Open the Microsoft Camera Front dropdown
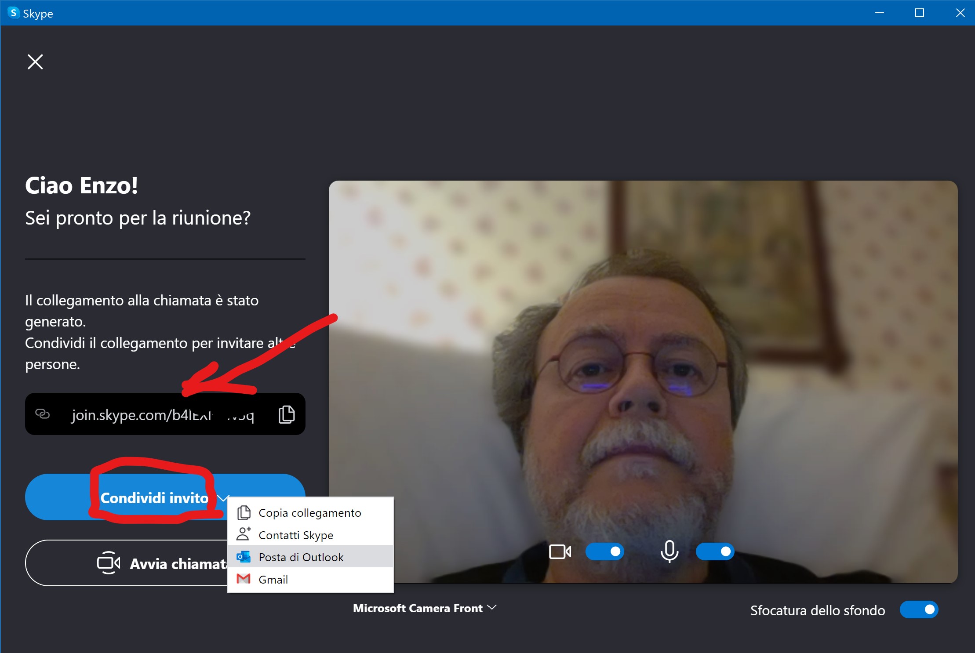 click(424, 608)
